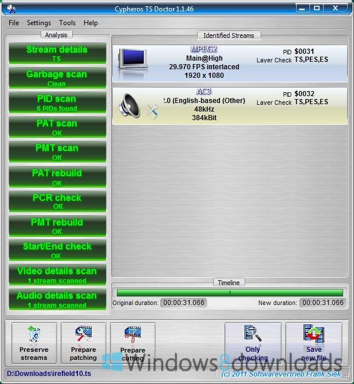Click the file path D:\Downloads\irefield10.ts
This screenshot has width=354, height=384.
point(49,374)
